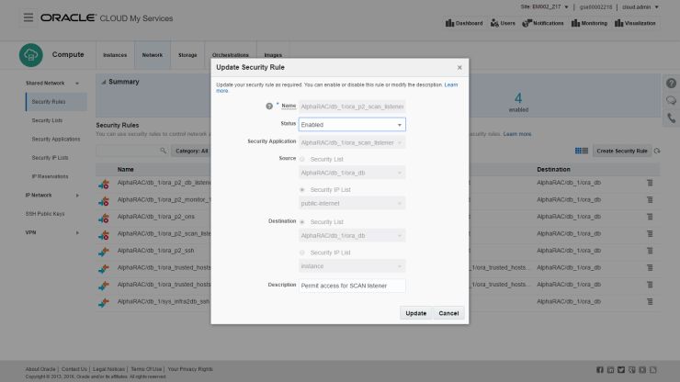
Task: Select the Source Security List radio button
Action: pos(302,159)
